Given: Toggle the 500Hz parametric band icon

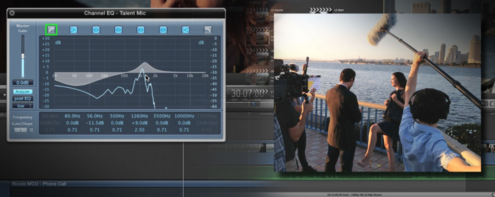Looking at the screenshot, I should click(x=118, y=30).
